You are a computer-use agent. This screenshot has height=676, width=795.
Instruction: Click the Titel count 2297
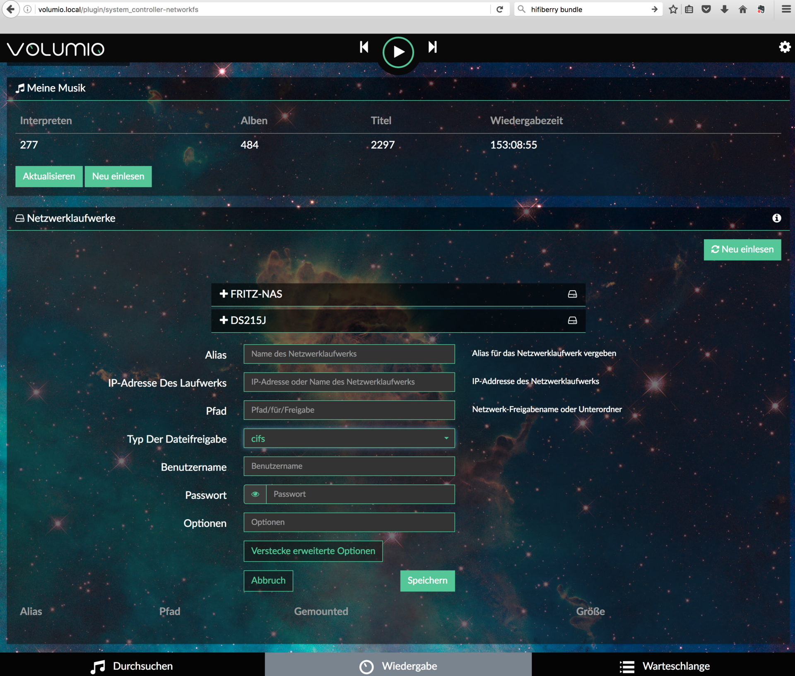pos(383,145)
